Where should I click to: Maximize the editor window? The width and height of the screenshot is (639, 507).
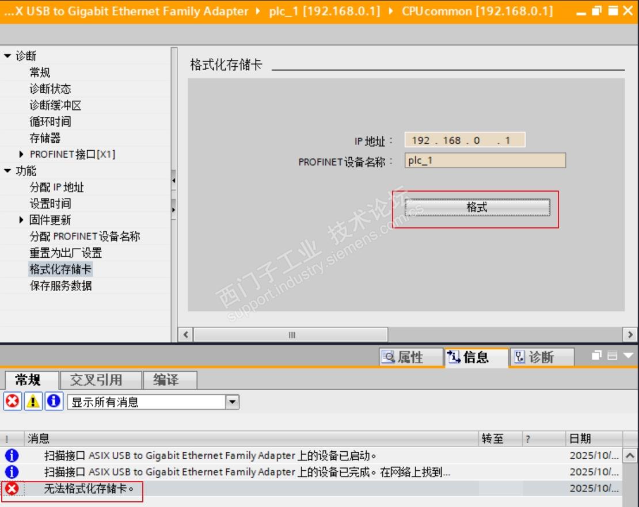click(x=613, y=10)
